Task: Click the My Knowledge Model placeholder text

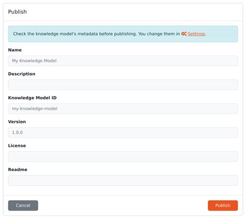Action: point(34,61)
